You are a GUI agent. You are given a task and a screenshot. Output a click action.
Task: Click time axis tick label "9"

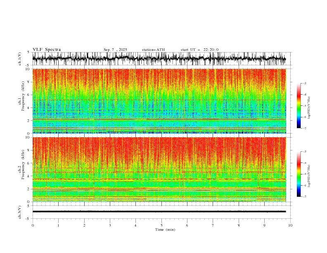(x=264, y=225)
